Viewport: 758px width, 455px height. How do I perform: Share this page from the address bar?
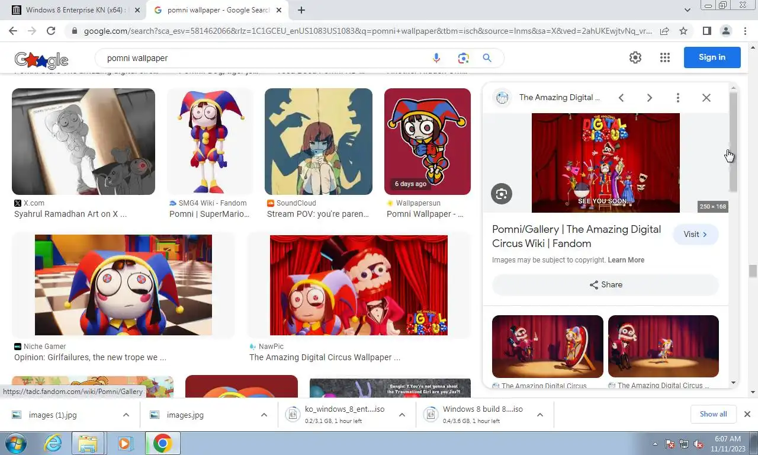click(x=664, y=31)
